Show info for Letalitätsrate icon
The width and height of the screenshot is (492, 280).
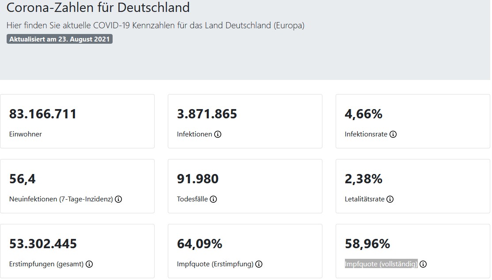[x=390, y=199]
